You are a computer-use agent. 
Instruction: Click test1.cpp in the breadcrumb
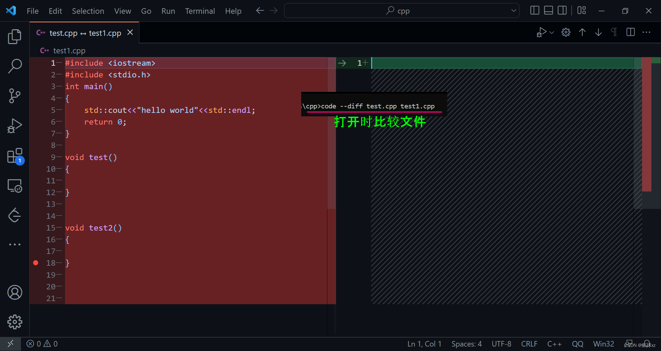(69, 51)
